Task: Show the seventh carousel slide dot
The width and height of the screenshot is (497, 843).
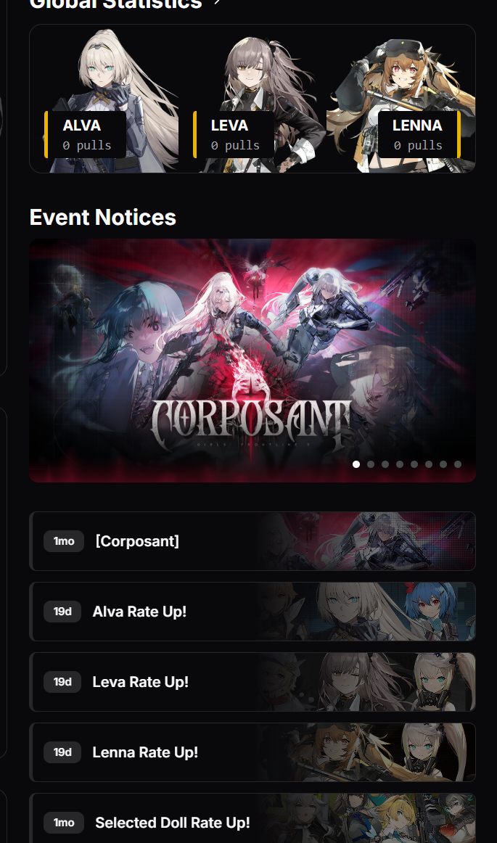Action: coord(443,464)
